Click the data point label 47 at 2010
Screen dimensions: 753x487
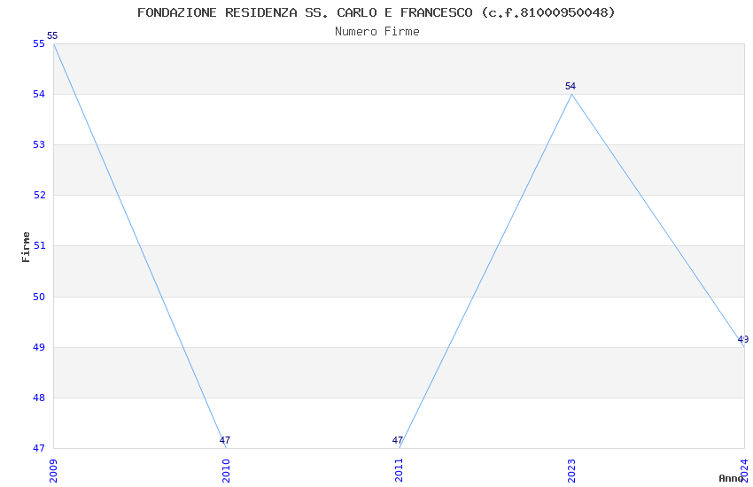tap(225, 440)
